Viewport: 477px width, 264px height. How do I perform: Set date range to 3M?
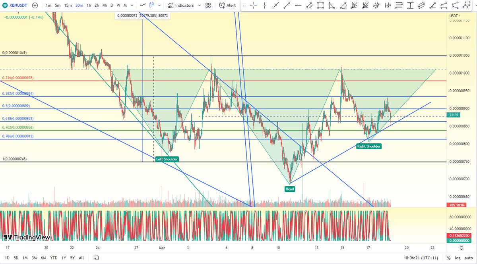tap(35, 258)
